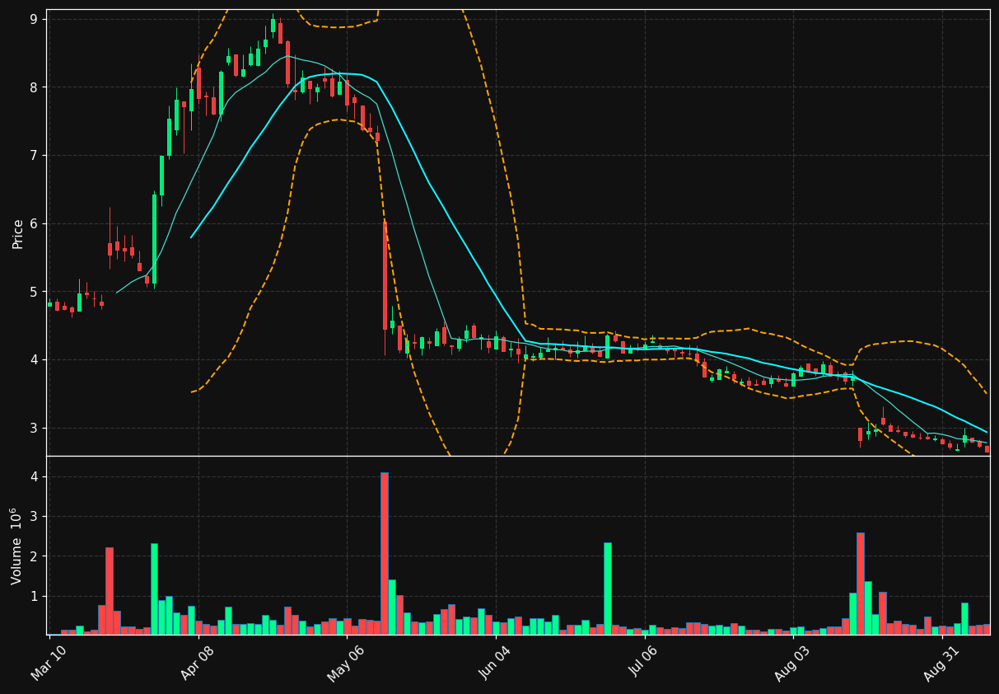Select the "Aug 31" date label
Viewport: 999px width, 694px height.
pos(941,663)
